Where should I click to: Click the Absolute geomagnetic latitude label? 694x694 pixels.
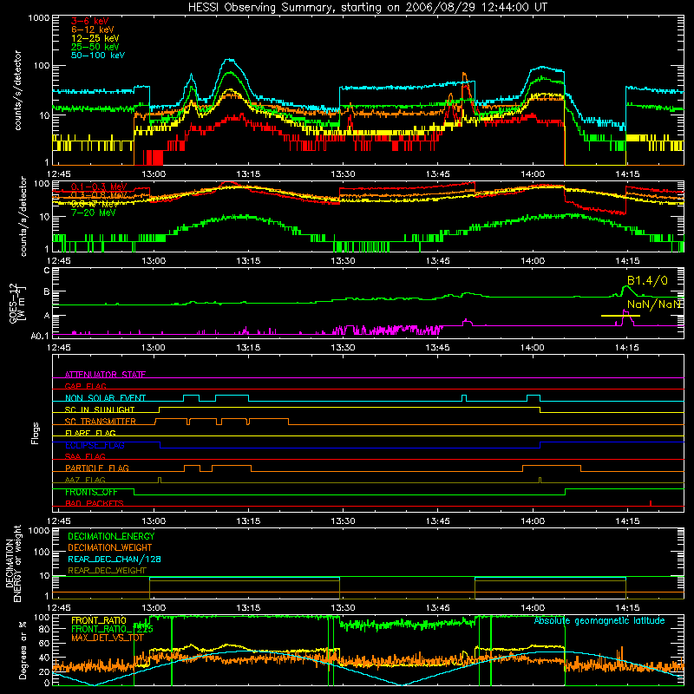(599, 620)
